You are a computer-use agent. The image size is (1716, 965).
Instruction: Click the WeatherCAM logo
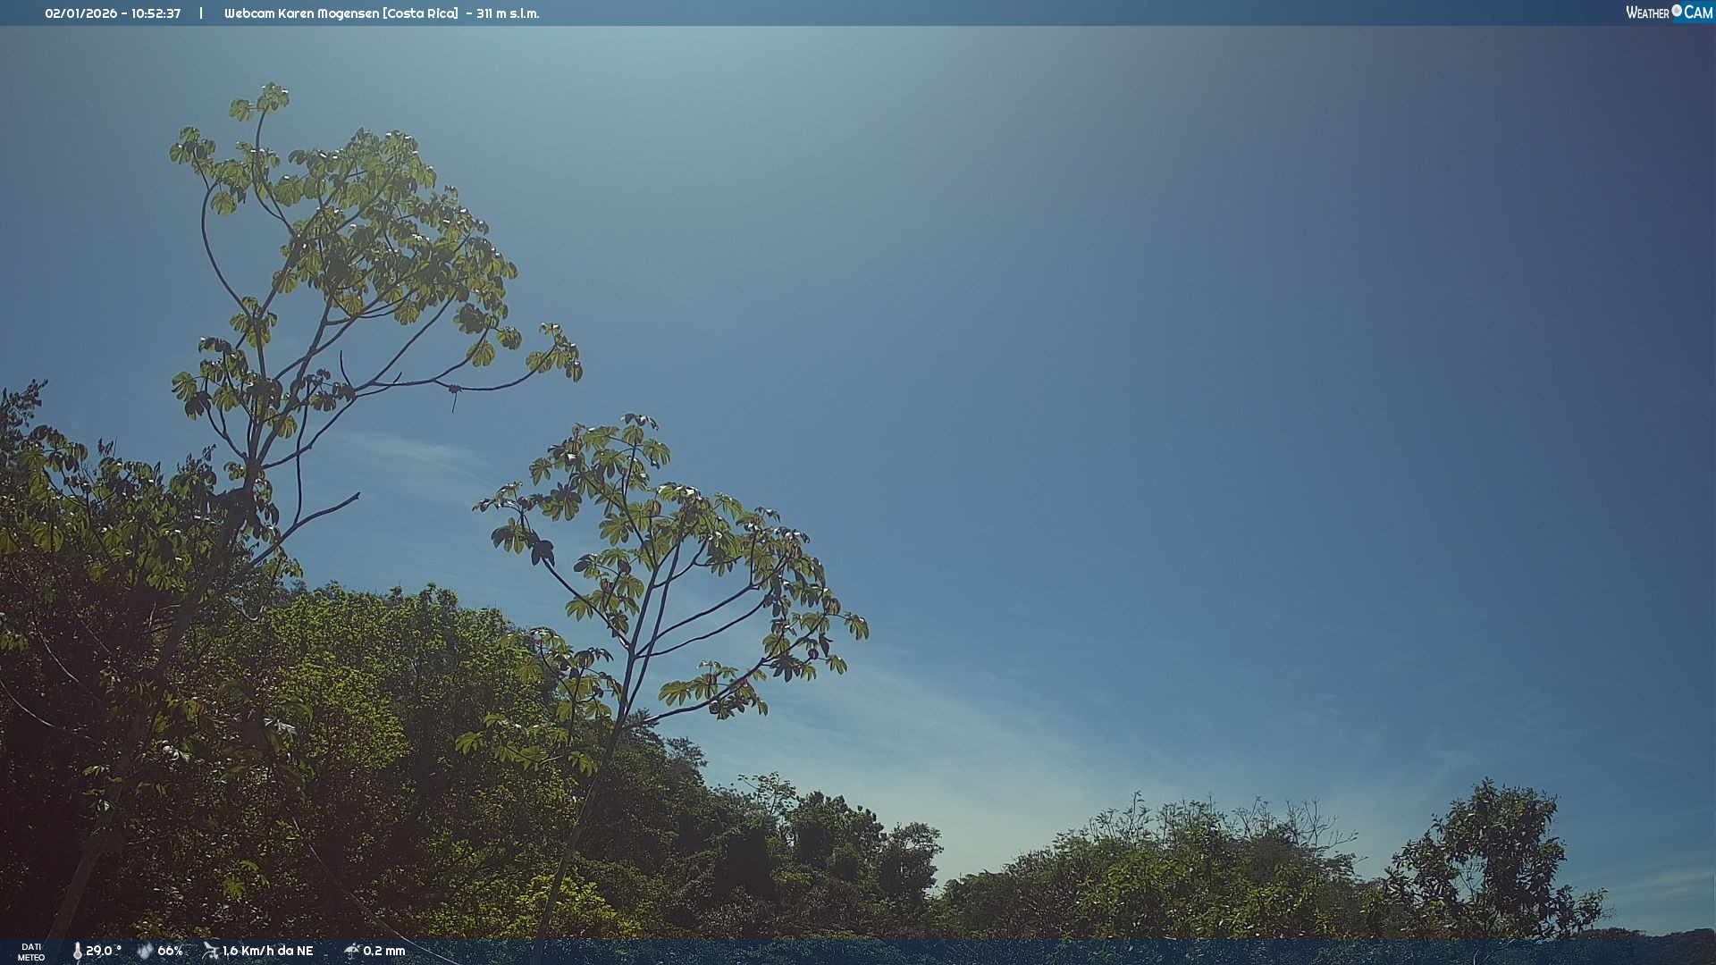point(1669,13)
